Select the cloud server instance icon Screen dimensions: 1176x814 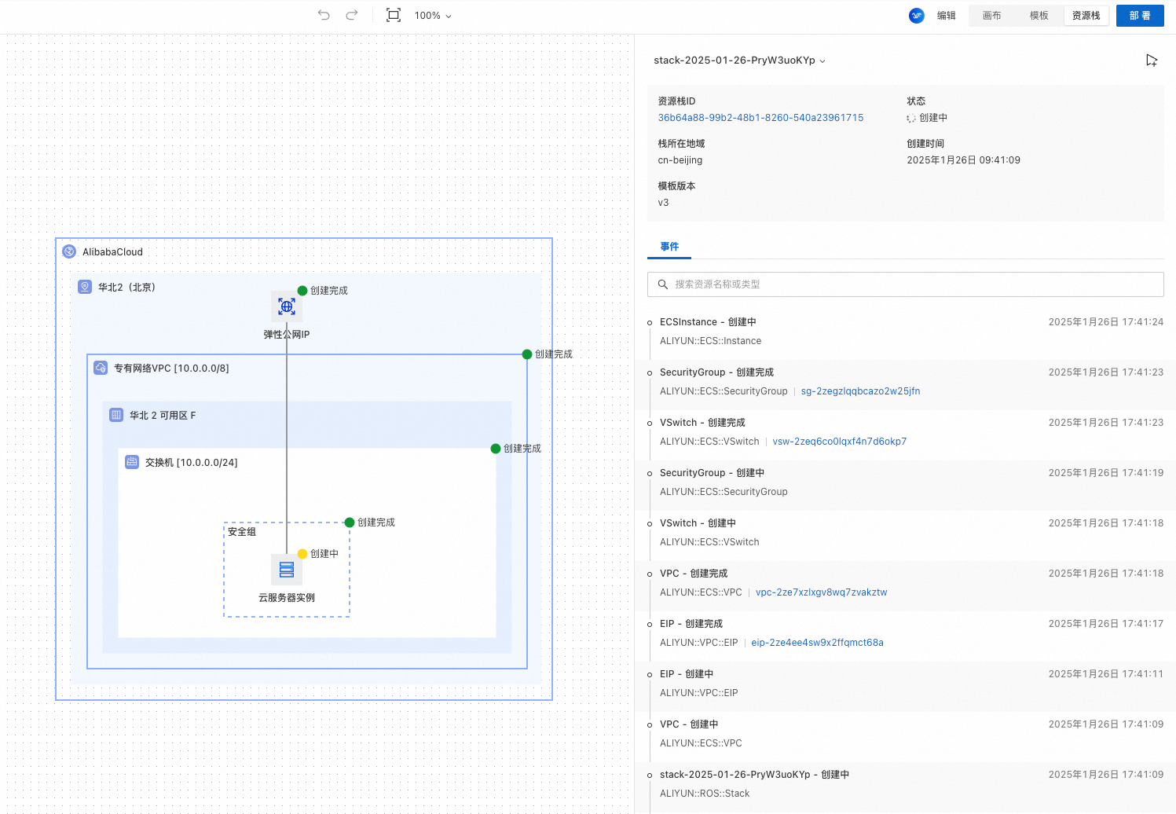click(287, 570)
